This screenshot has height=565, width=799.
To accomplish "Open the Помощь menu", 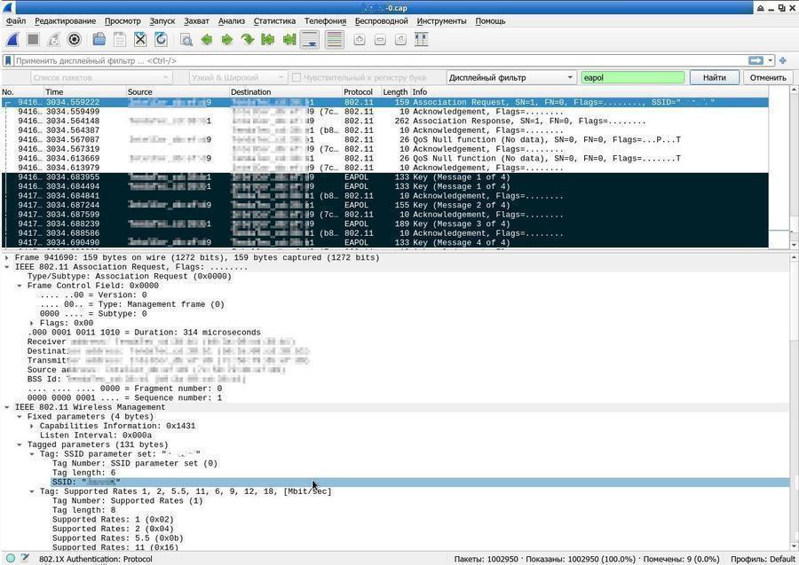I will point(490,21).
